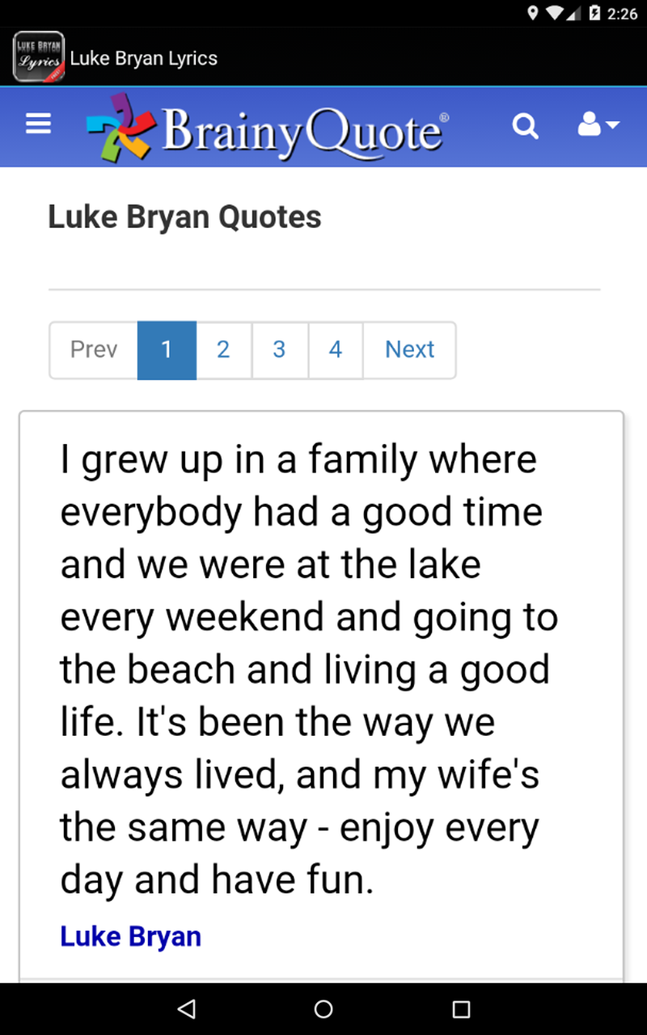Tap the Luke Bryan Lyrics app icon
647x1035 pixels.
click(39, 57)
